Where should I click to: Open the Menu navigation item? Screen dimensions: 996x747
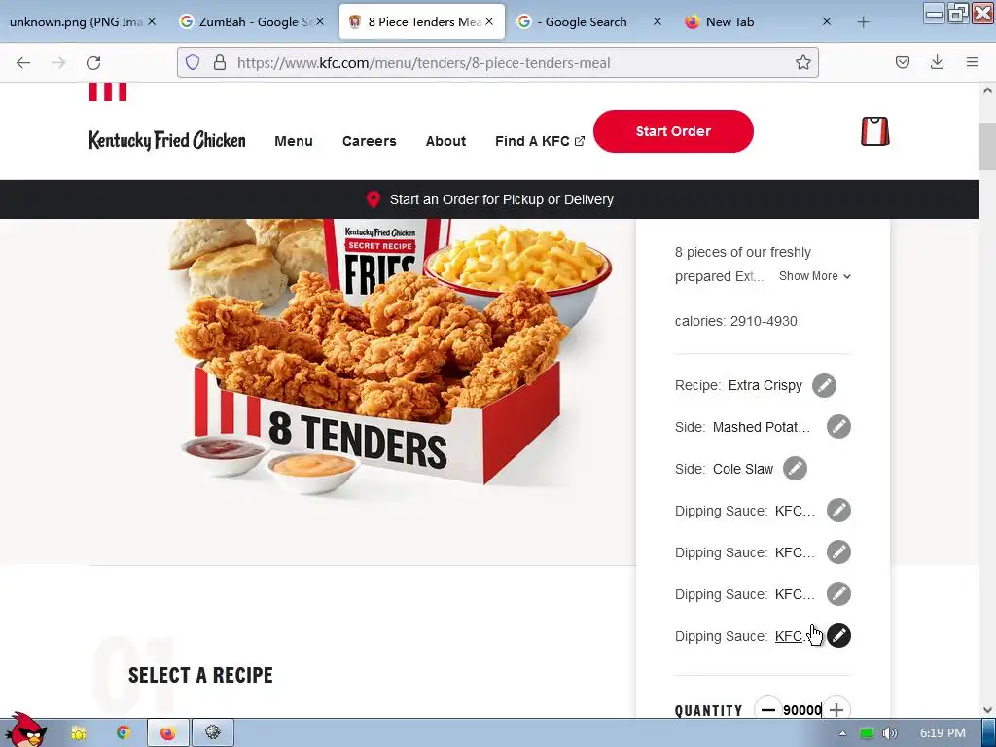click(x=294, y=141)
